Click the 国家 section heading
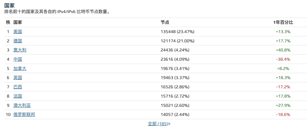307x129 pixels. coord(9,5)
